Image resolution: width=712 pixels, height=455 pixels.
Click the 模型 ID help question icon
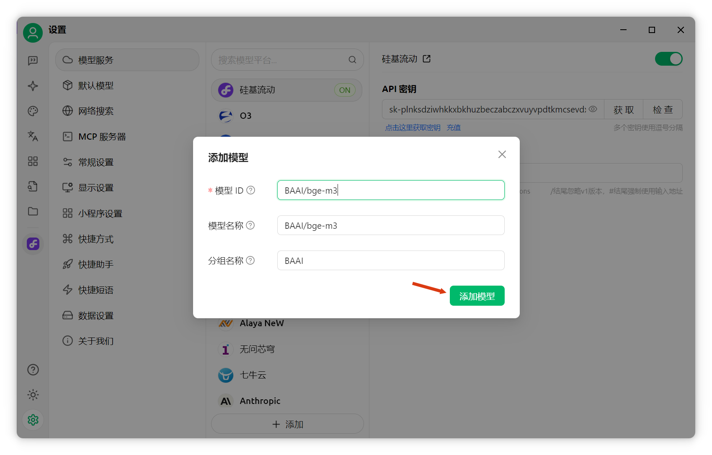point(250,190)
